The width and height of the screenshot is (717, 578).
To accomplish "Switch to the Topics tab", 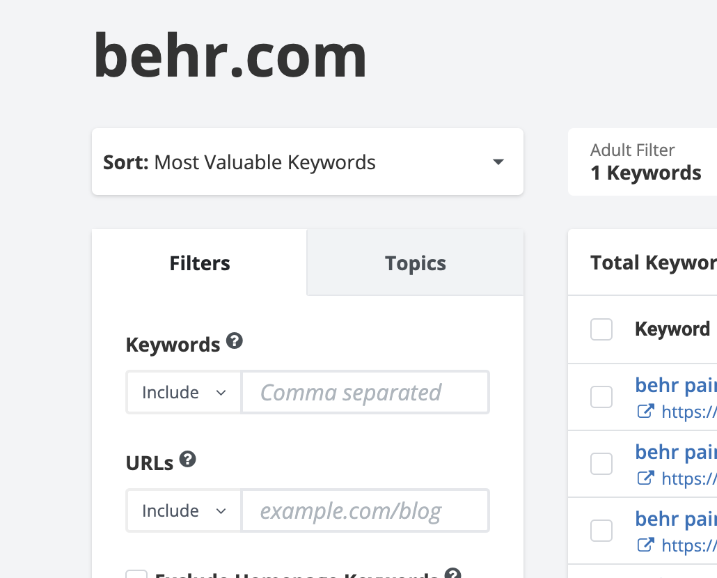I will 416,263.
